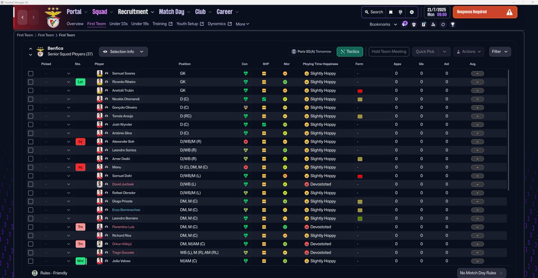Image resolution: width=538 pixels, height=278 pixels.
Task: Click the Search field
Action: click(x=374, y=12)
